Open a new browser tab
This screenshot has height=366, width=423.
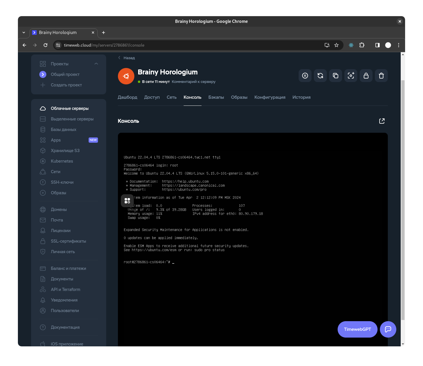pyautogui.click(x=104, y=33)
